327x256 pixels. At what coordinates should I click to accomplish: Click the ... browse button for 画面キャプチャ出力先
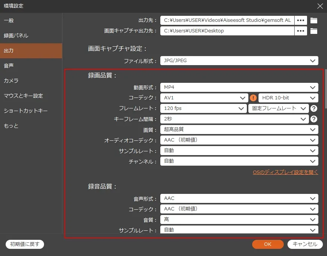point(300,31)
